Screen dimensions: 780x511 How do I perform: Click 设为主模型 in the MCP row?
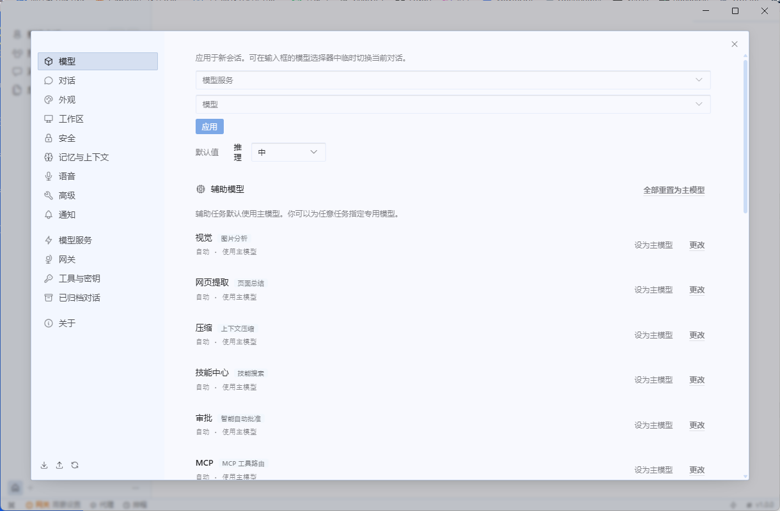point(653,469)
